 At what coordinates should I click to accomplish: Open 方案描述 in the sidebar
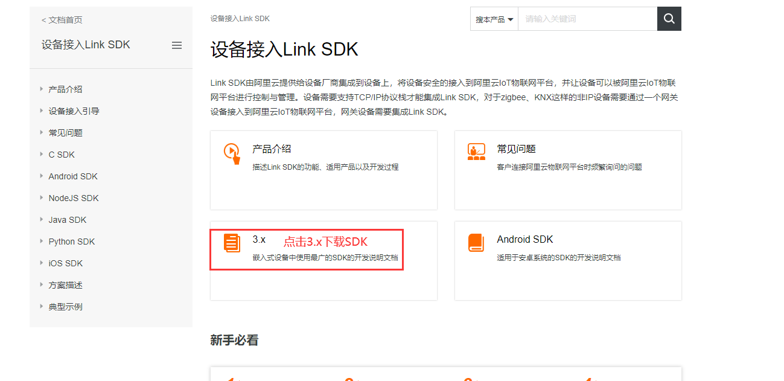pos(65,285)
